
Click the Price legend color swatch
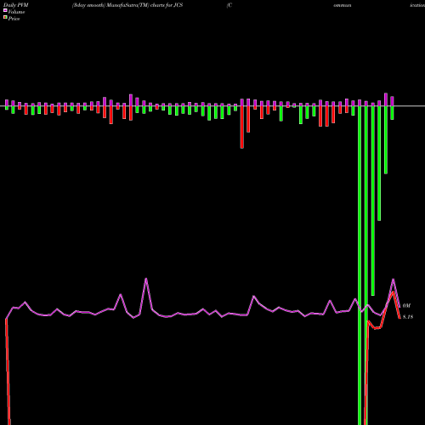(x=5, y=18)
